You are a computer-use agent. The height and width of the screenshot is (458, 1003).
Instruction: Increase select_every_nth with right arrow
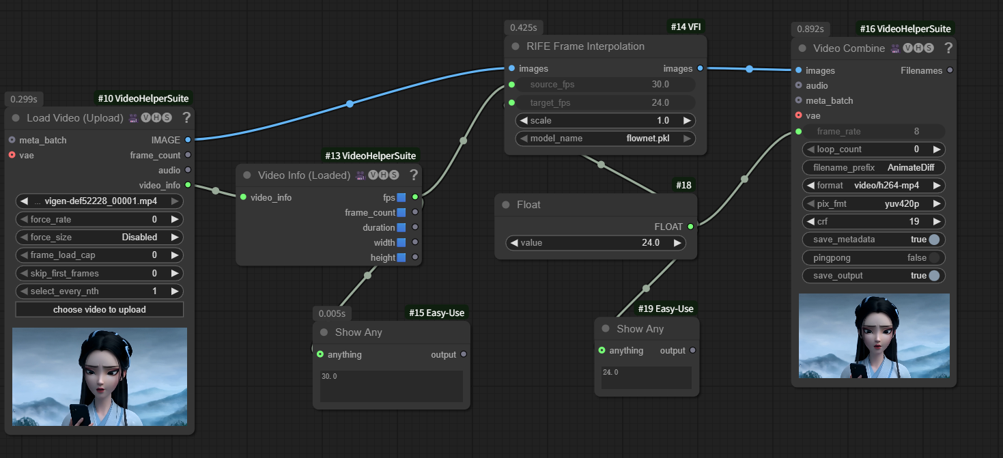[175, 291]
